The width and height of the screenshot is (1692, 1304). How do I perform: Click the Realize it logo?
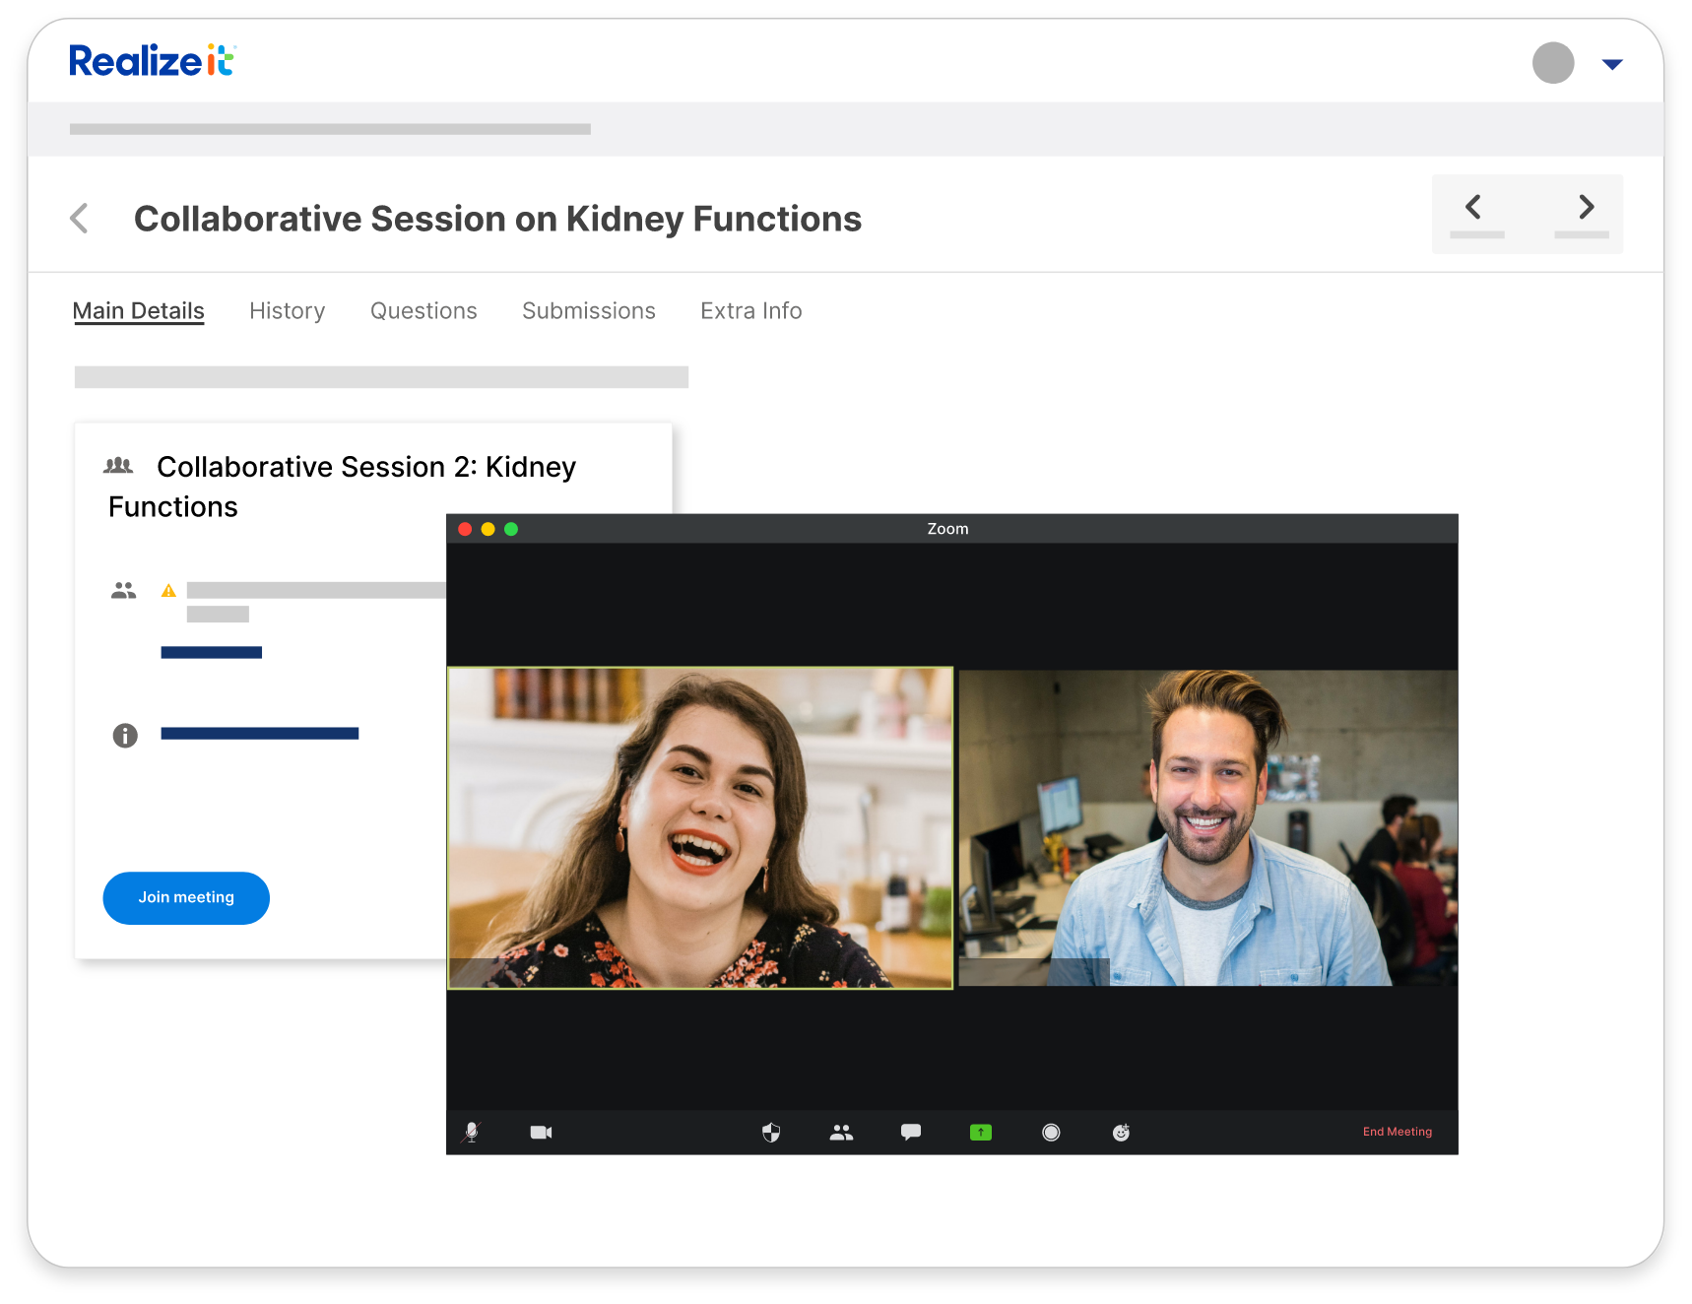(151, 59)
